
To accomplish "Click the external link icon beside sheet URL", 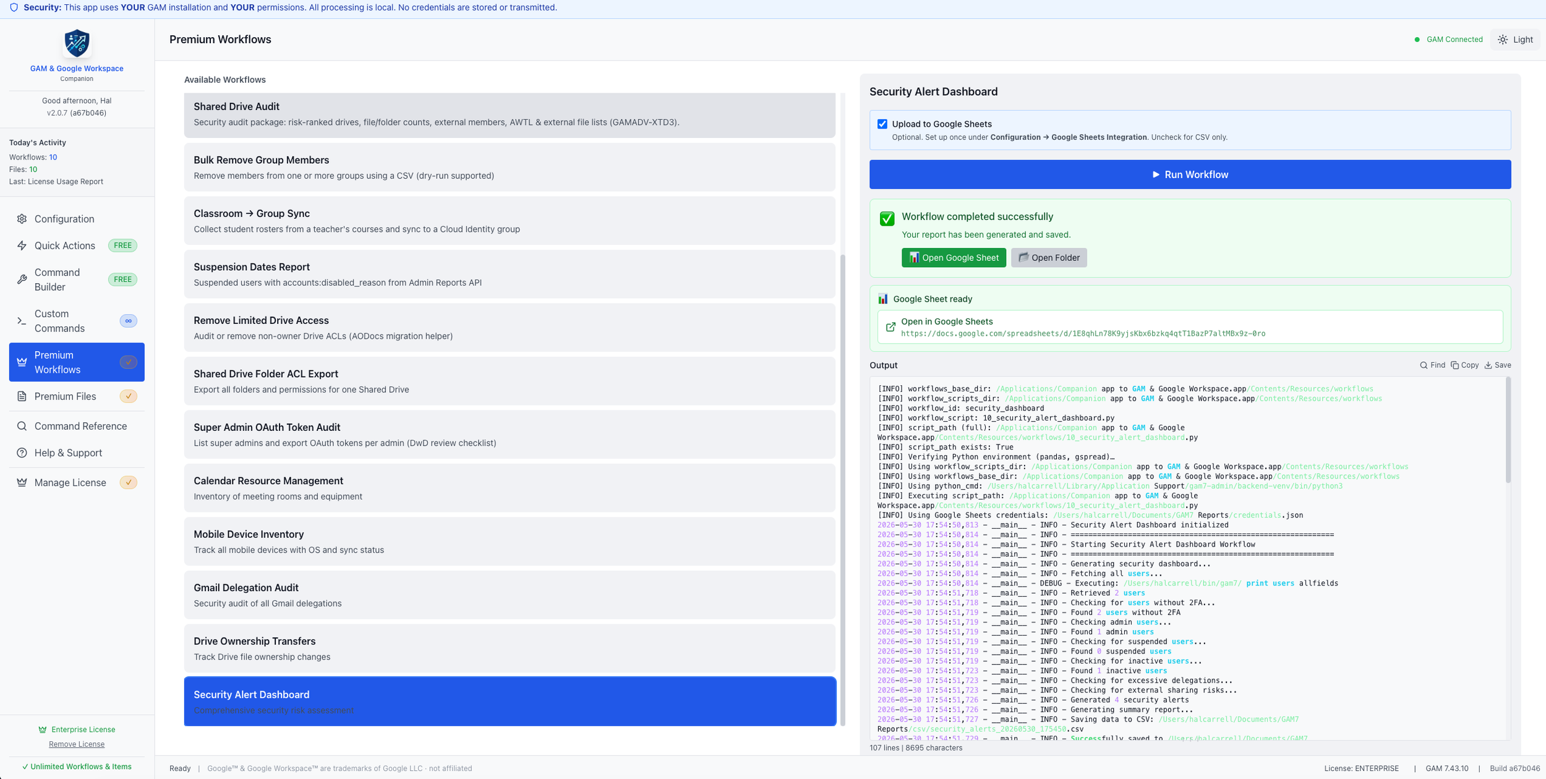I will (890, 327).
